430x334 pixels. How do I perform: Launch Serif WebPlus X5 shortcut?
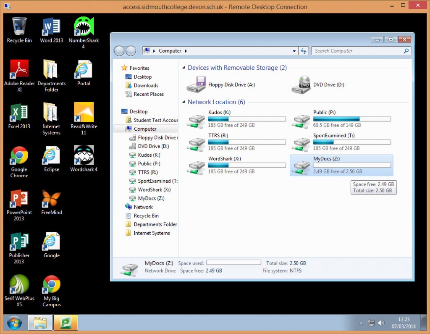point(19,285)
